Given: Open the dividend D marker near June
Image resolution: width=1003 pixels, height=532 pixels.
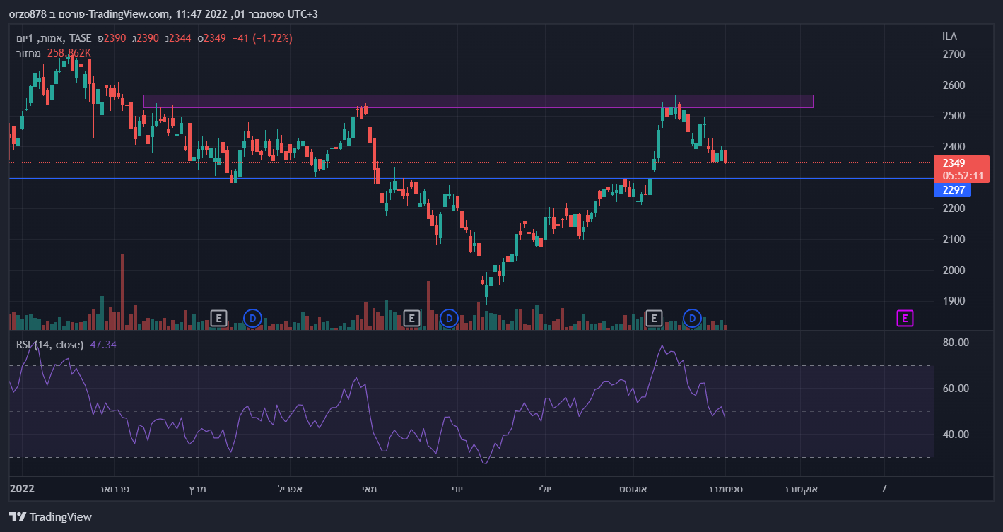Looking at the screenshot, I should (x=449, y=318).
